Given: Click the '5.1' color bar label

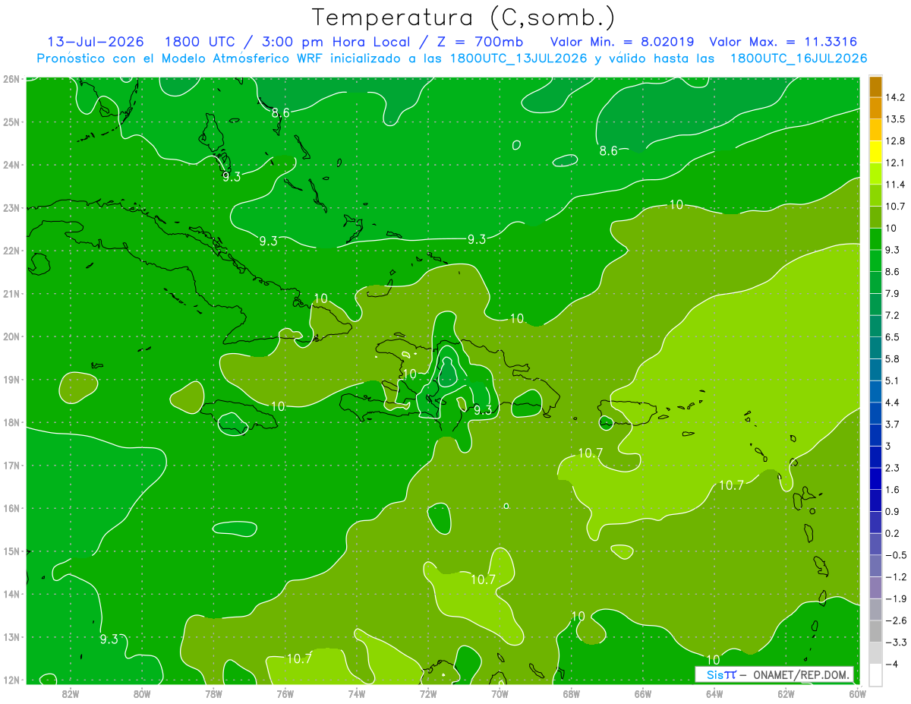Looking at the screenshot, I should [x=894, y=380].
